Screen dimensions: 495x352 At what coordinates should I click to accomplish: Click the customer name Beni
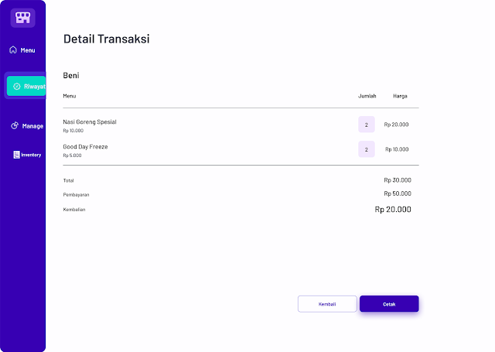tap(71, 76)
